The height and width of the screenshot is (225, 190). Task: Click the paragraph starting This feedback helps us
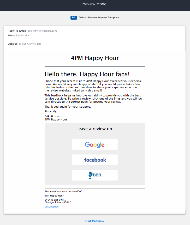(x=93, y=99)
